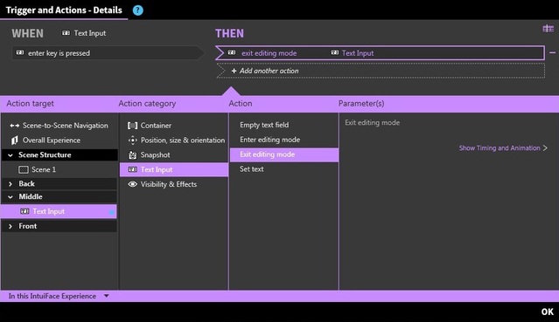Open the blue help question mark icon
Screen dimensions: 559x322
point(137,10)
